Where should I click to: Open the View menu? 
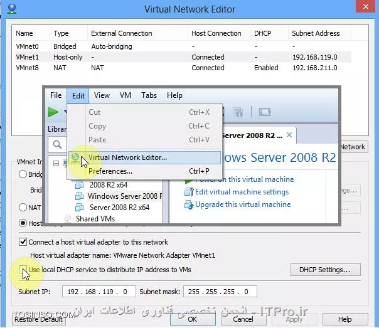pos(102,95)
